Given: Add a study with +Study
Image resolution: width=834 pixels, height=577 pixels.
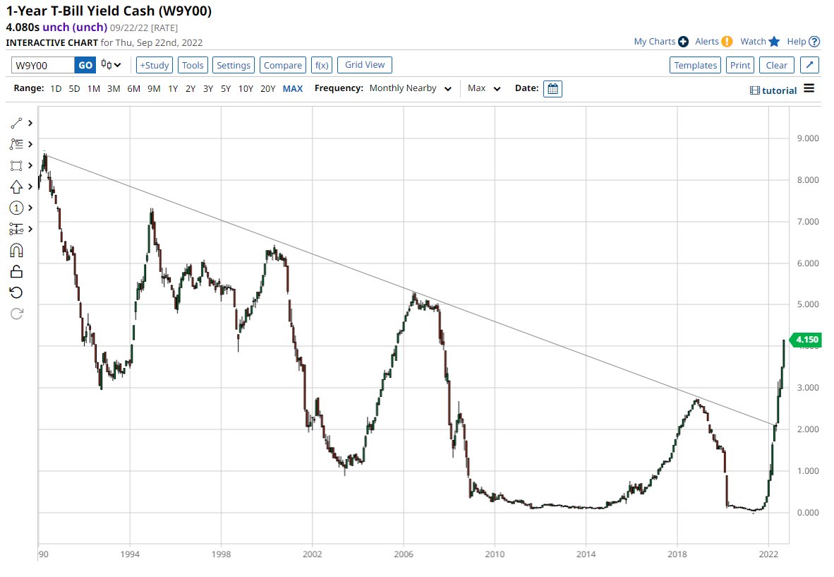Looking at the screenshot, I should pos(155,65).
